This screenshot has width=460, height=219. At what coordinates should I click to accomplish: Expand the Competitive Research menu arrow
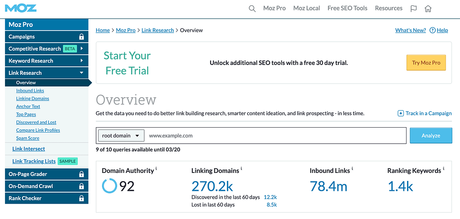pyautogui.click(x=82, y=48)
